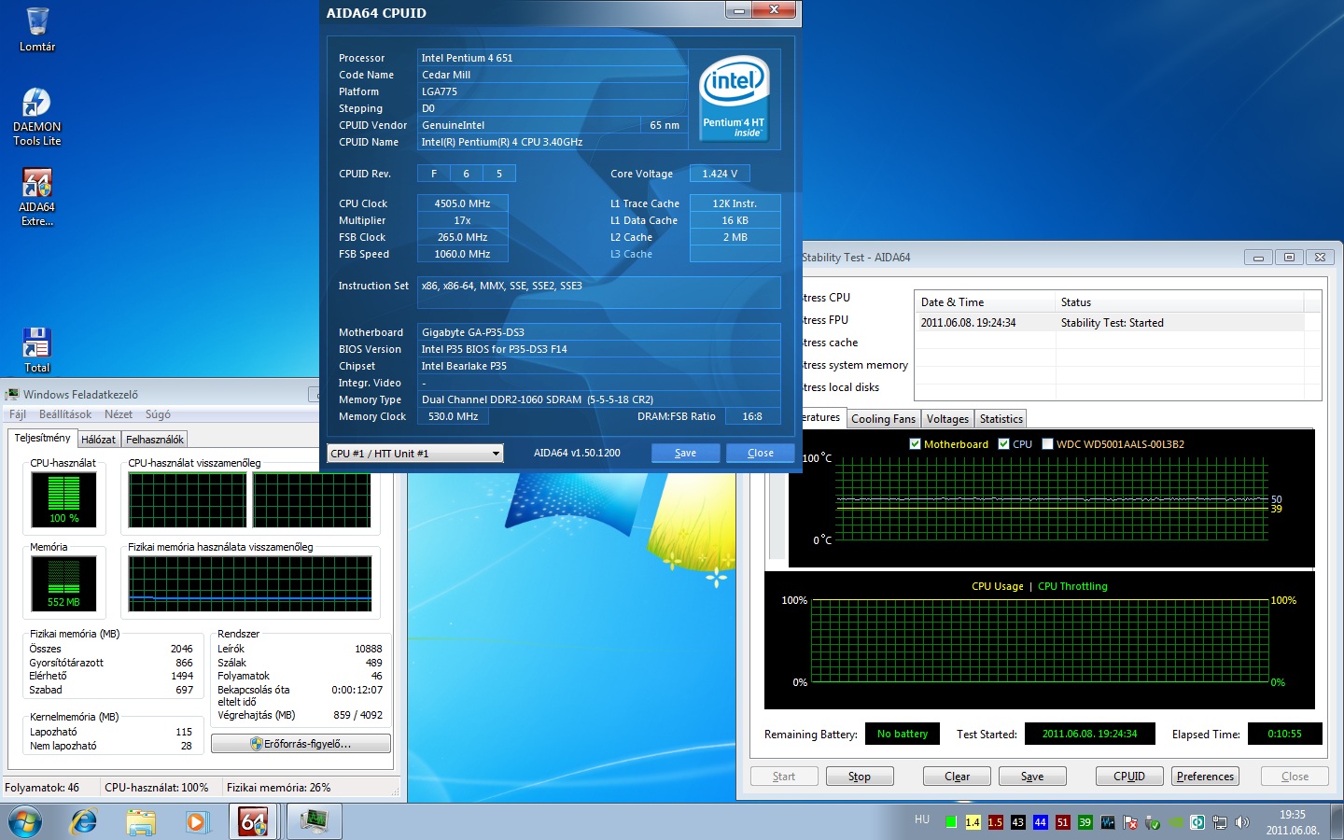Open the DAEMON Tools Lite desktop icon

(x=37, y=117)
